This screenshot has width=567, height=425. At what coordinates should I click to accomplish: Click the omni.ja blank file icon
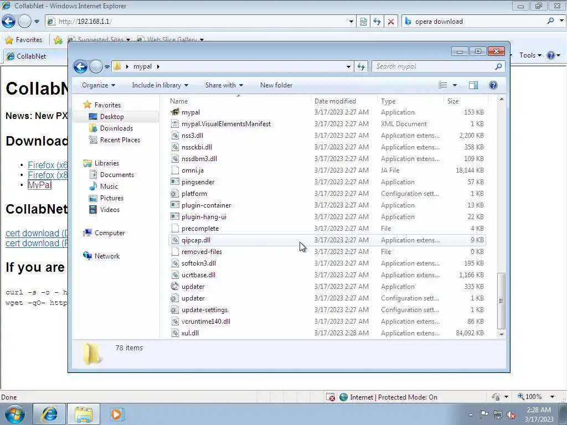[175, 170]
